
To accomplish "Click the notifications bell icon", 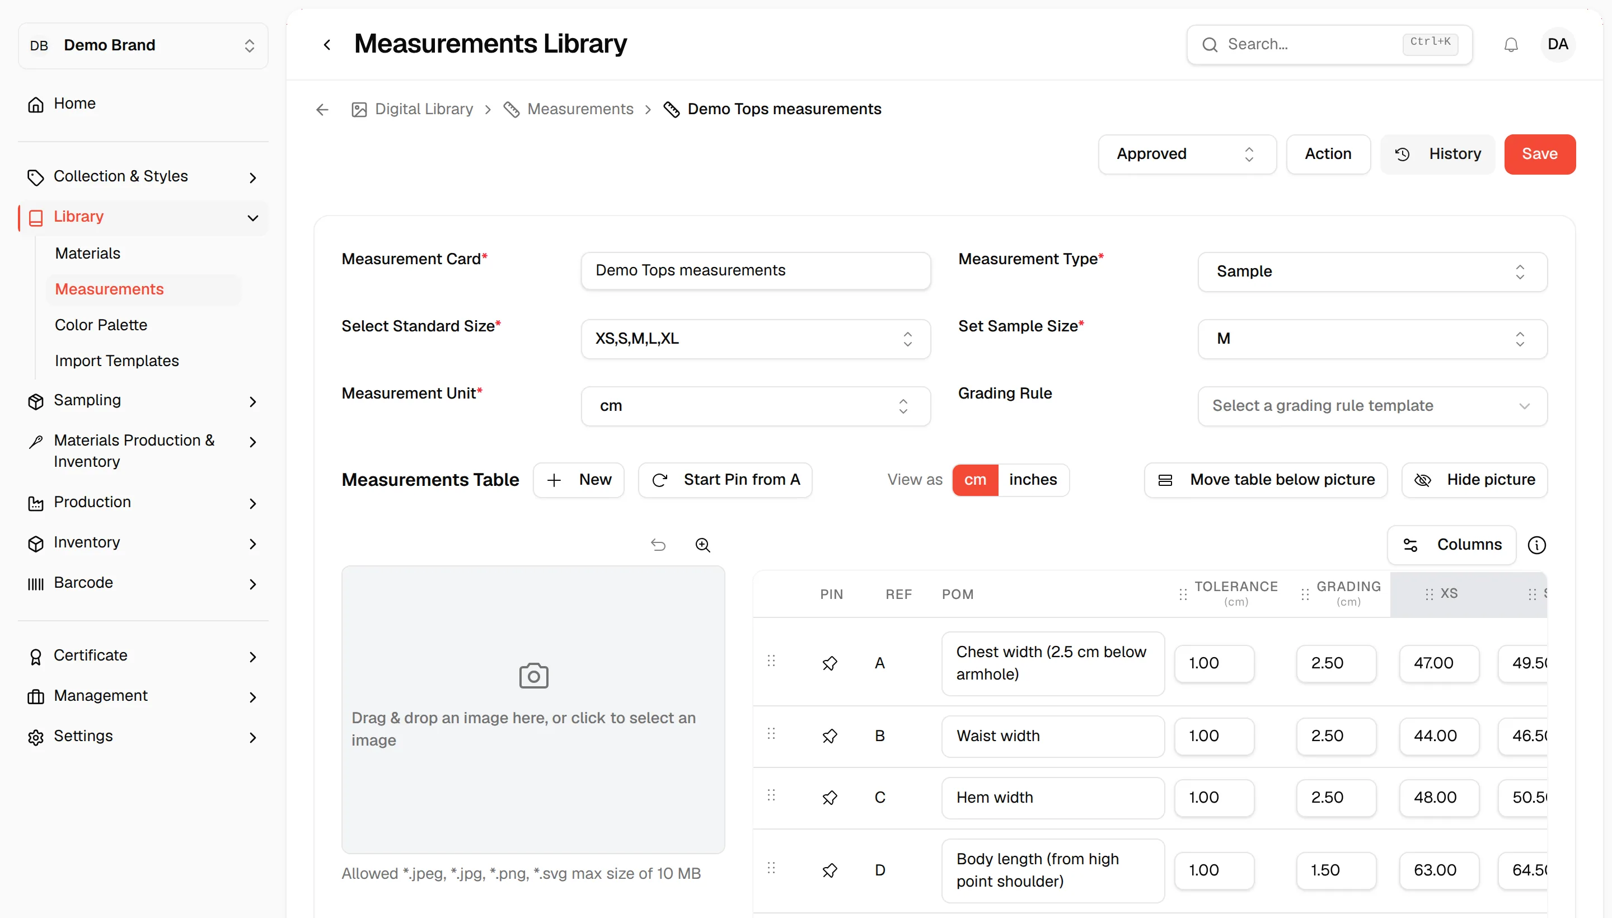I will pos(1511,45).
